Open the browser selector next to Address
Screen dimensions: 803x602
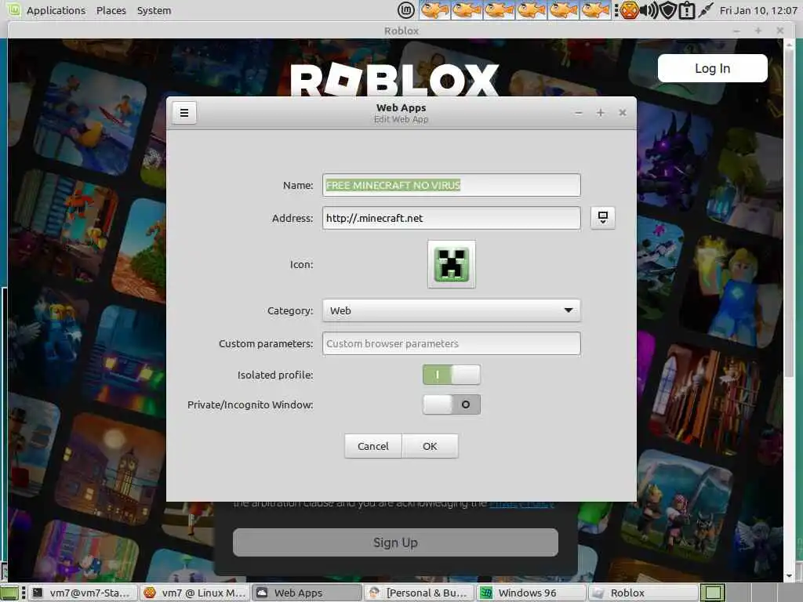[x=603, y=218]
